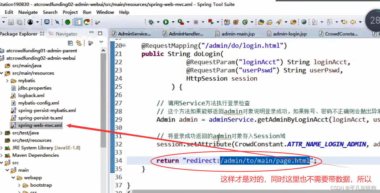380x193 pixels.
Task: Open the Search dropdown arrow
Action: (x=286, y=22)
